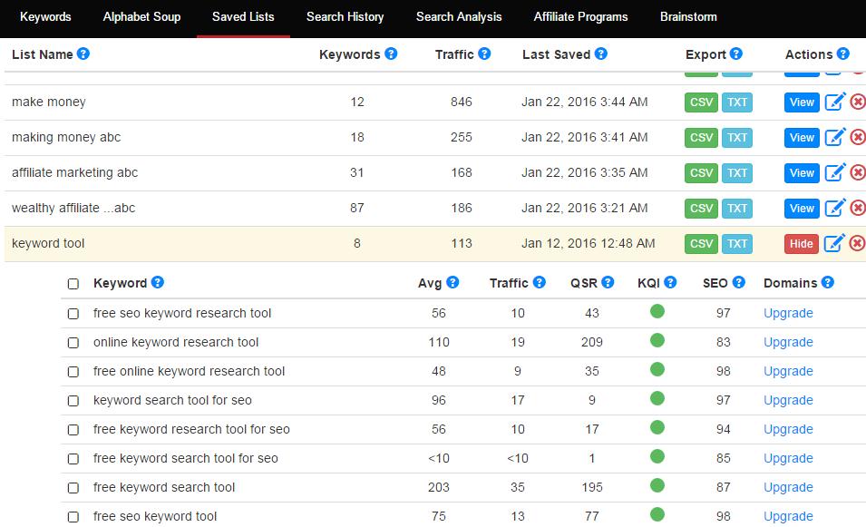Toggle the select-all Keyword checkbox
866x527 pixels.
pos(73,284)
